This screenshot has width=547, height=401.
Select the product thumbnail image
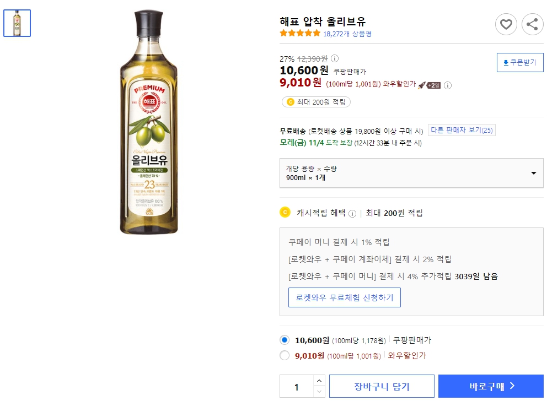[x=17, y=23]
